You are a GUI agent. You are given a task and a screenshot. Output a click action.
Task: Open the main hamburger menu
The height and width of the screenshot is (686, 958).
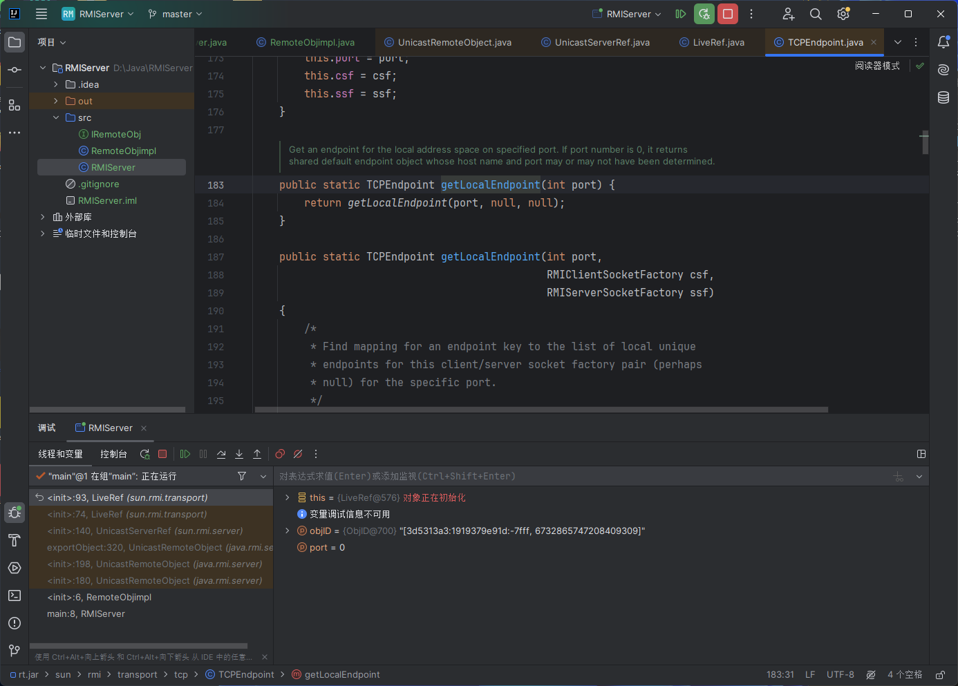click(x=41, y=14)
